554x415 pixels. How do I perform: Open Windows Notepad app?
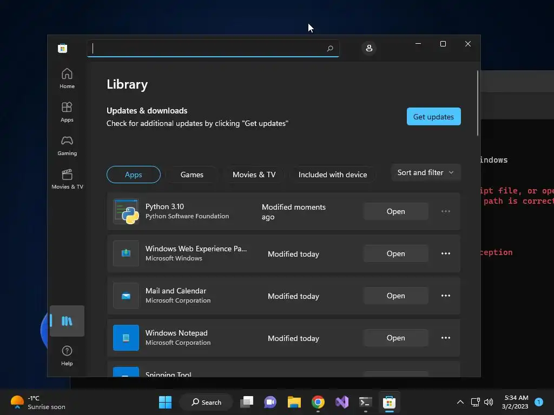[x=395, y=338]
